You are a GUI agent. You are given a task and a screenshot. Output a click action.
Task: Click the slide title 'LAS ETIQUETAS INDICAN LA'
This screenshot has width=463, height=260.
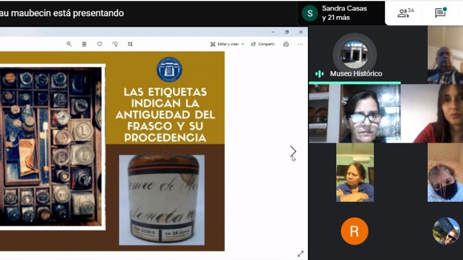point(165,97)
